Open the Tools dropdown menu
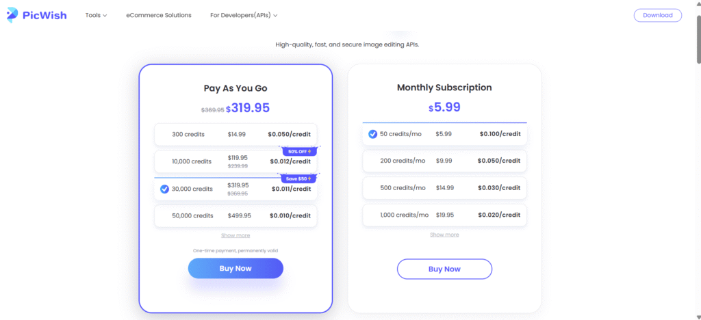The width and height of the screenshot is (701, 320). (x=96, y=15)
